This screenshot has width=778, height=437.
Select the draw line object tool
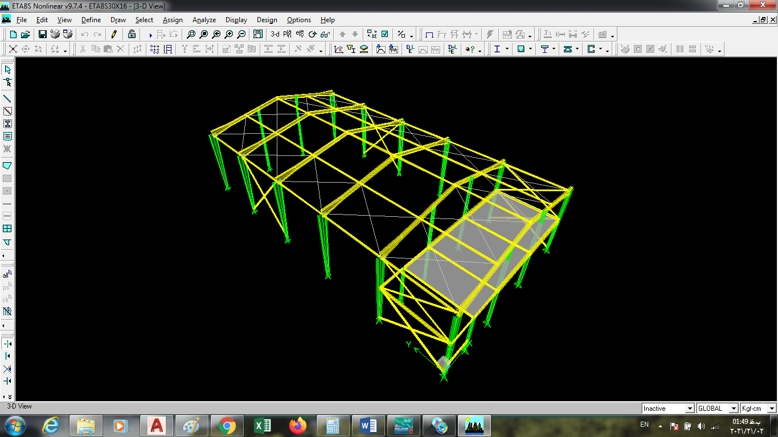(x=7, y=98)
